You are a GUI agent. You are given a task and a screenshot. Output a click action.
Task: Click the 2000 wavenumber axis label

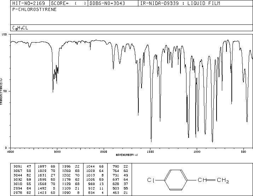point(104,152)
